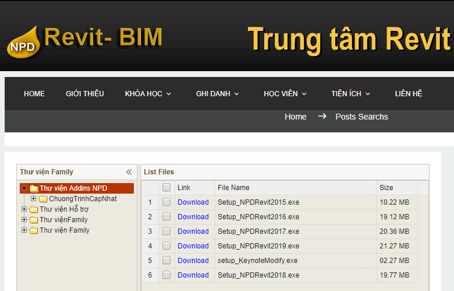Image resolution: width=454 pixels, height=291 pixels.
Task: Collapse the Thư viện Family panel
Action: click(129, 172)
